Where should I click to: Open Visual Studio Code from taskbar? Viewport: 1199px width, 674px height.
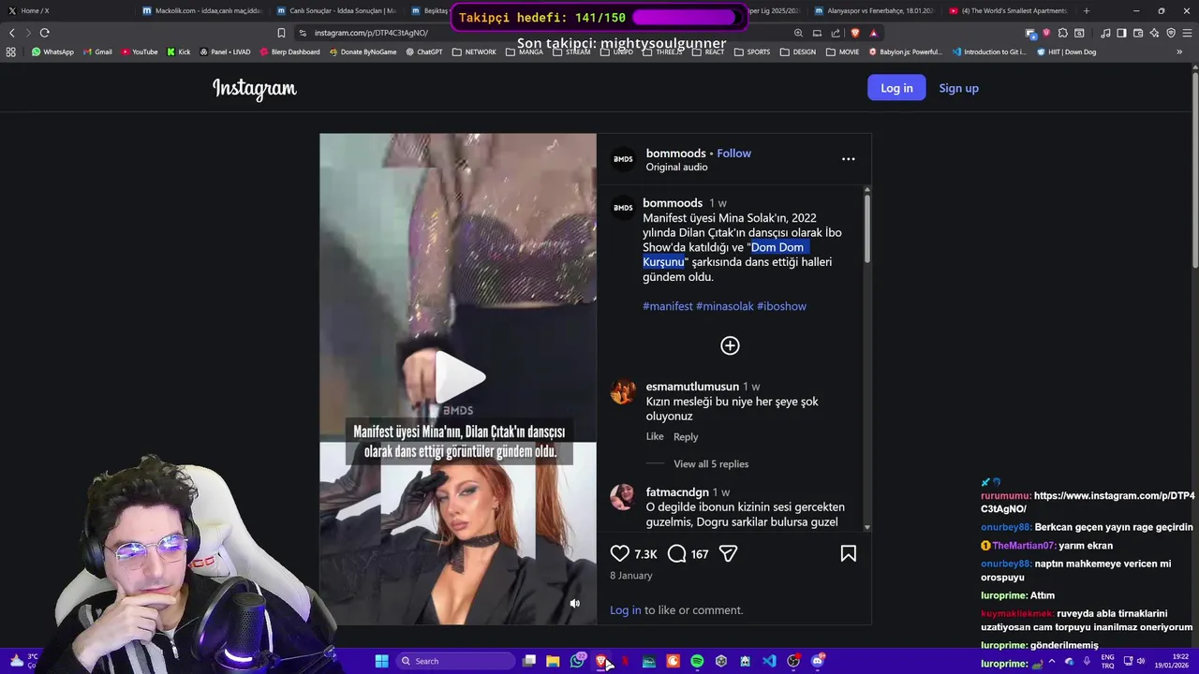pyautogui.click(x=769, y=661)
